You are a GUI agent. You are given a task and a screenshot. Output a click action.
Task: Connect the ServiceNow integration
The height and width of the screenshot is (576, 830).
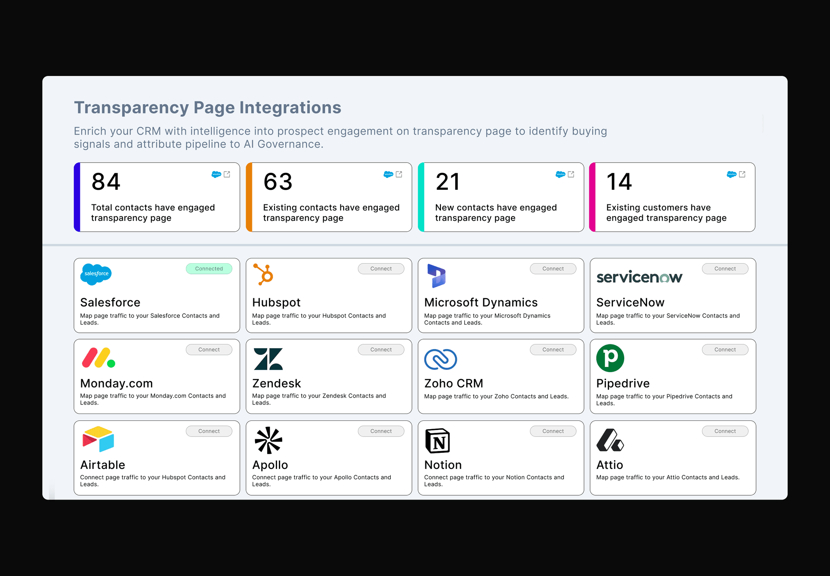coord(725,269)
